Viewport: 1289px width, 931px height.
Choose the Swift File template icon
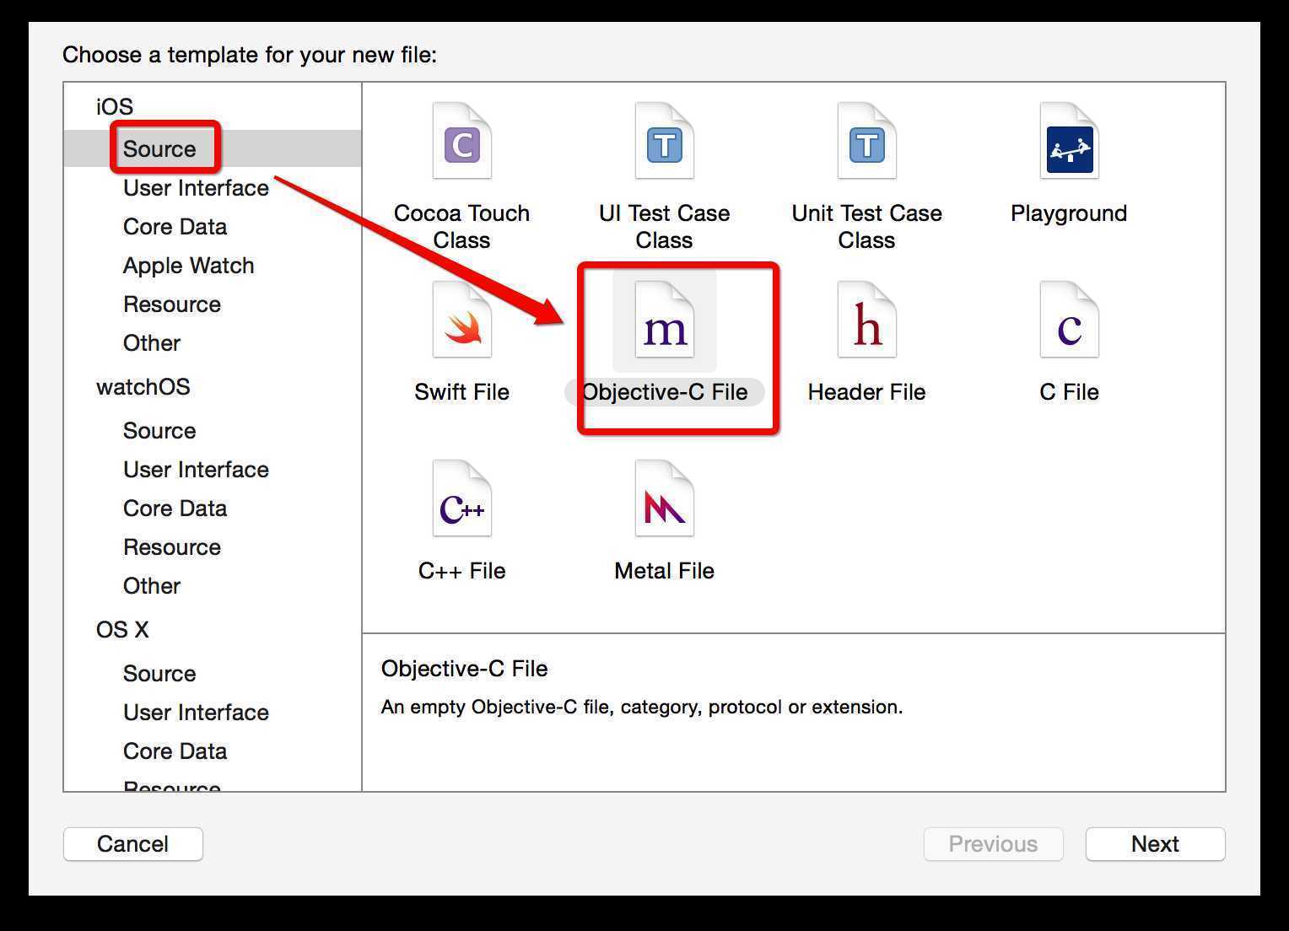click(x=461, y=320)
